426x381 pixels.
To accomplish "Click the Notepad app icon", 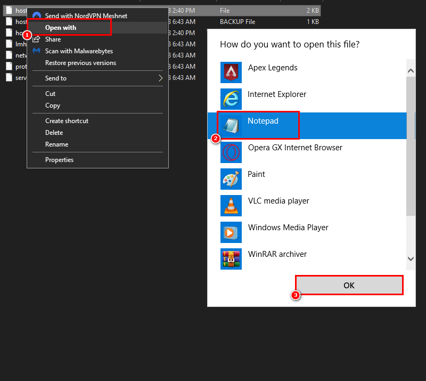I will [x=231, y=126].
